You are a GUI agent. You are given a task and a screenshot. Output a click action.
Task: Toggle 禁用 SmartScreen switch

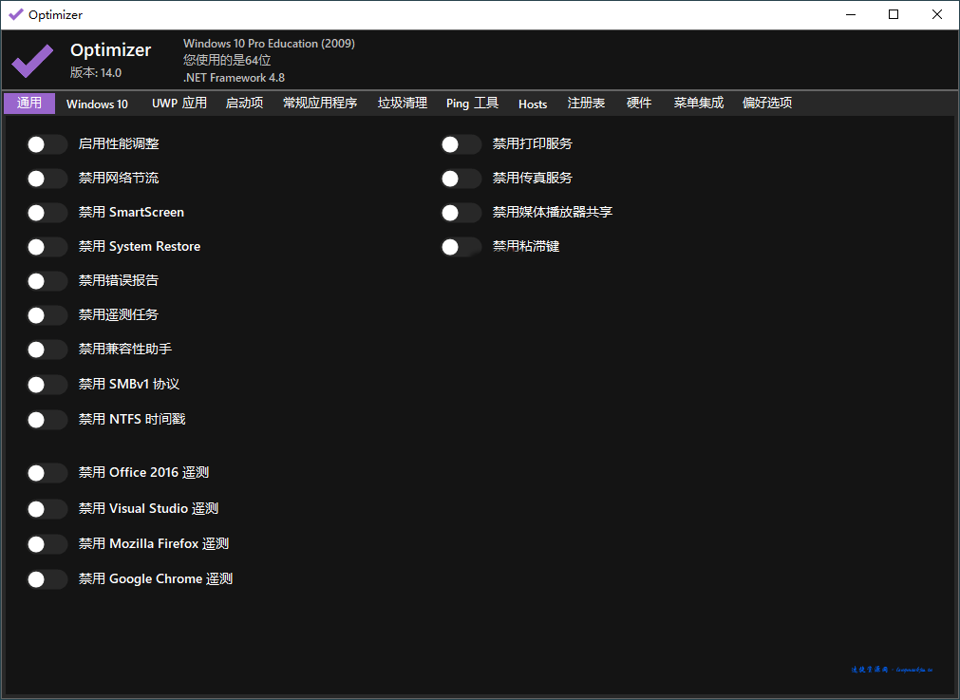pyautogui.click(x=47, y=213)
